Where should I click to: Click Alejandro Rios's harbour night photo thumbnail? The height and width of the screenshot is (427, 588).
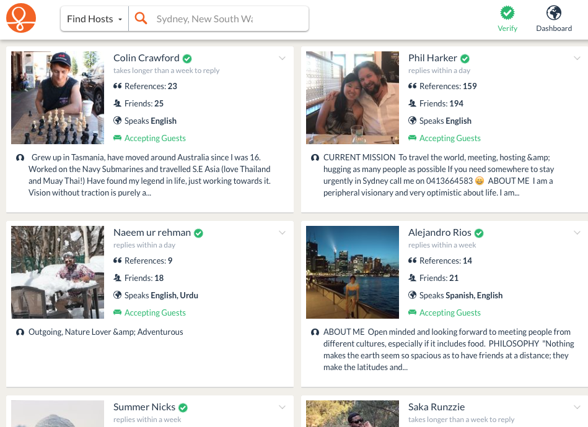click(352, 272)
